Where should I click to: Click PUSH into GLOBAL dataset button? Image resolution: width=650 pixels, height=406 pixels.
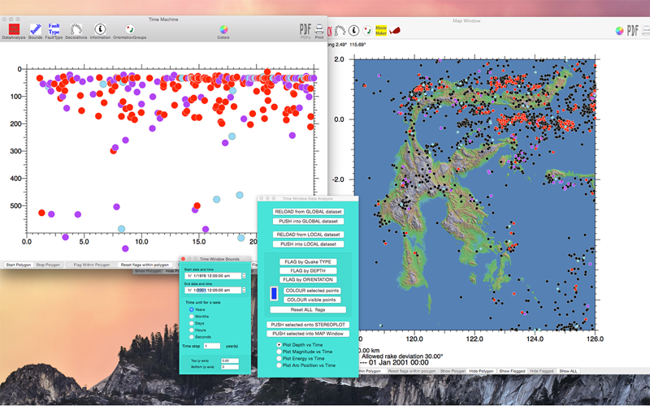click(308, 221)
